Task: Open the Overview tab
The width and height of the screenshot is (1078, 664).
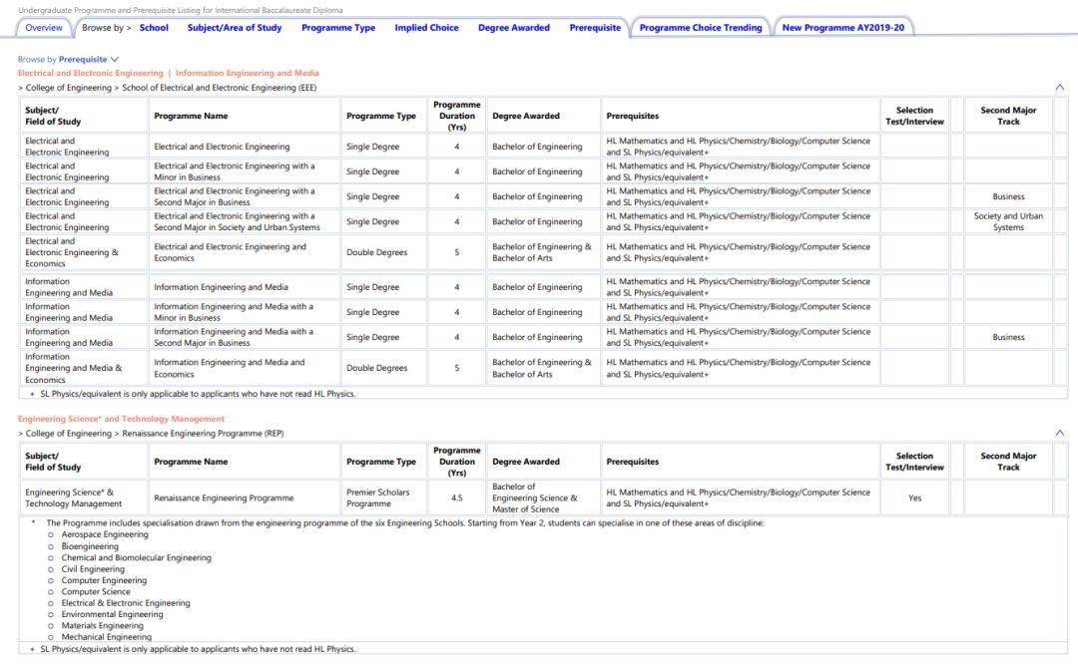Action: pos(44,28)
